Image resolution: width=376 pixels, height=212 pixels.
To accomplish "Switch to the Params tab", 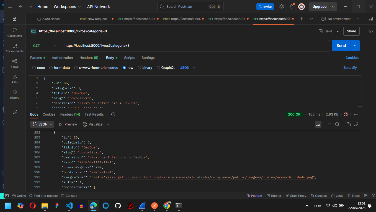I will (x=38, y=58).
